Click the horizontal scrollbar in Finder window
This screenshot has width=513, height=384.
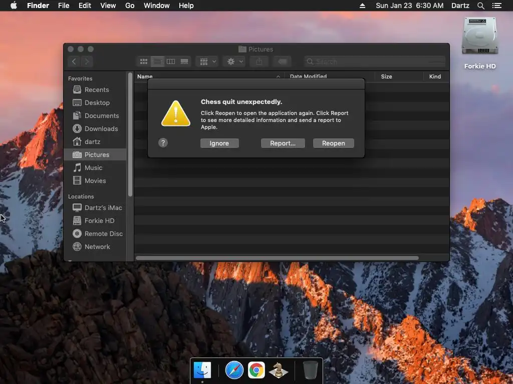(x=277, y=258)
